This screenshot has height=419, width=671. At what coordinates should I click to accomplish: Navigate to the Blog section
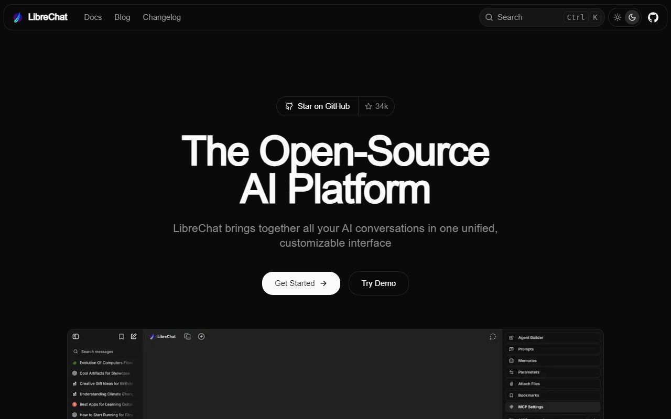122,17
